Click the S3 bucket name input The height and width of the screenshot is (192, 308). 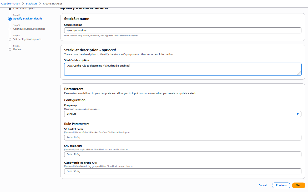pos(183,137)
